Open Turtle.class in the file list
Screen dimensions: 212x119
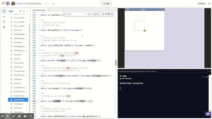pyautogui.click(x=18, y=104)
